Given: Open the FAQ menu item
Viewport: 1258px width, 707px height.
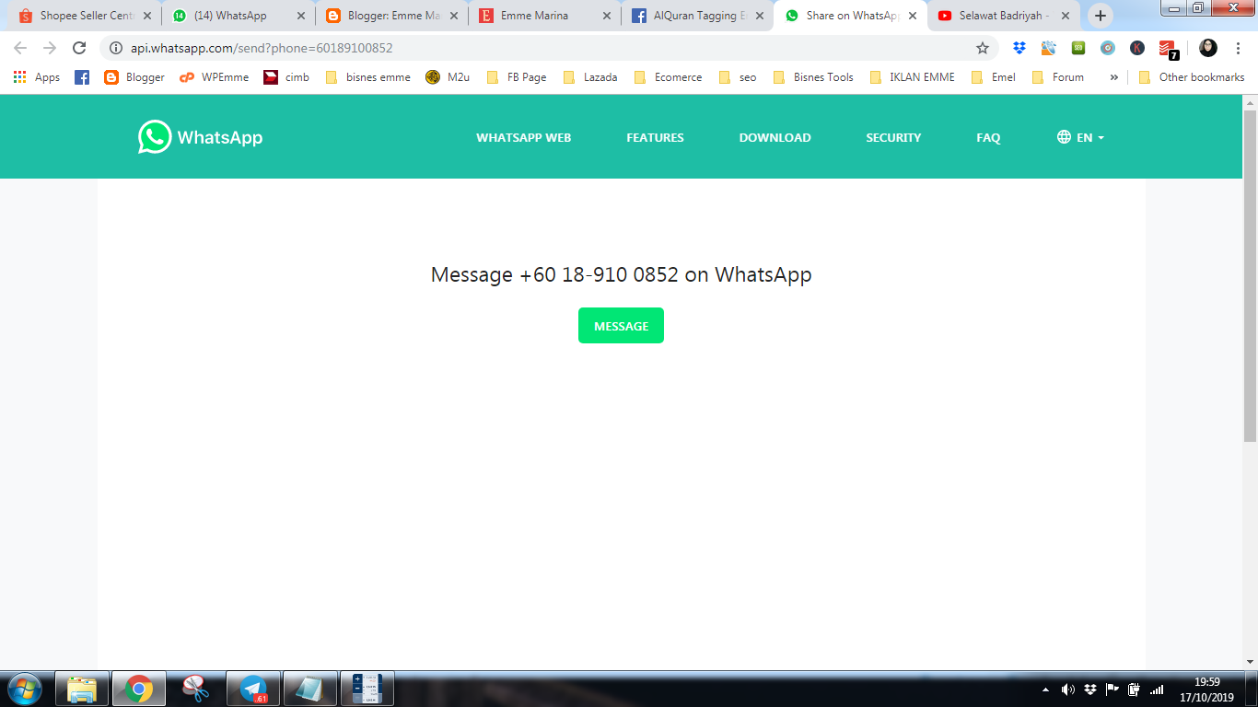Looking at the screenshot, I should pyautogui.click(x=988, y=137).
